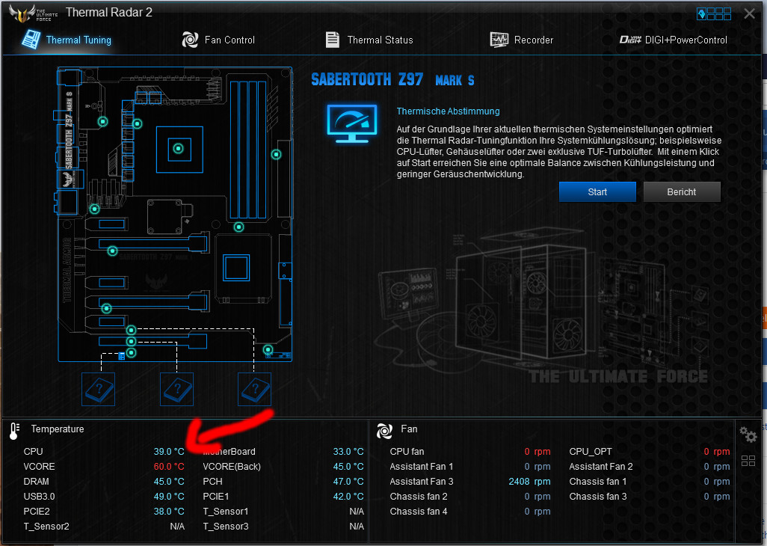The height and width of the screenshot is (546, 767).
Task: Click the CPU_OPT fan label
Action: 591,452
